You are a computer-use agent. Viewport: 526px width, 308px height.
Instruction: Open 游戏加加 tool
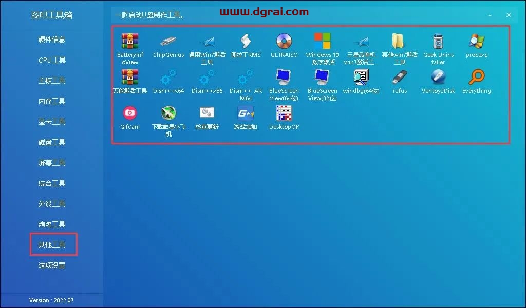pos(246,118)
